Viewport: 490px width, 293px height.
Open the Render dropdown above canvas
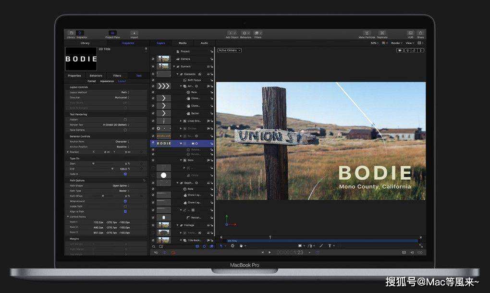396,43
